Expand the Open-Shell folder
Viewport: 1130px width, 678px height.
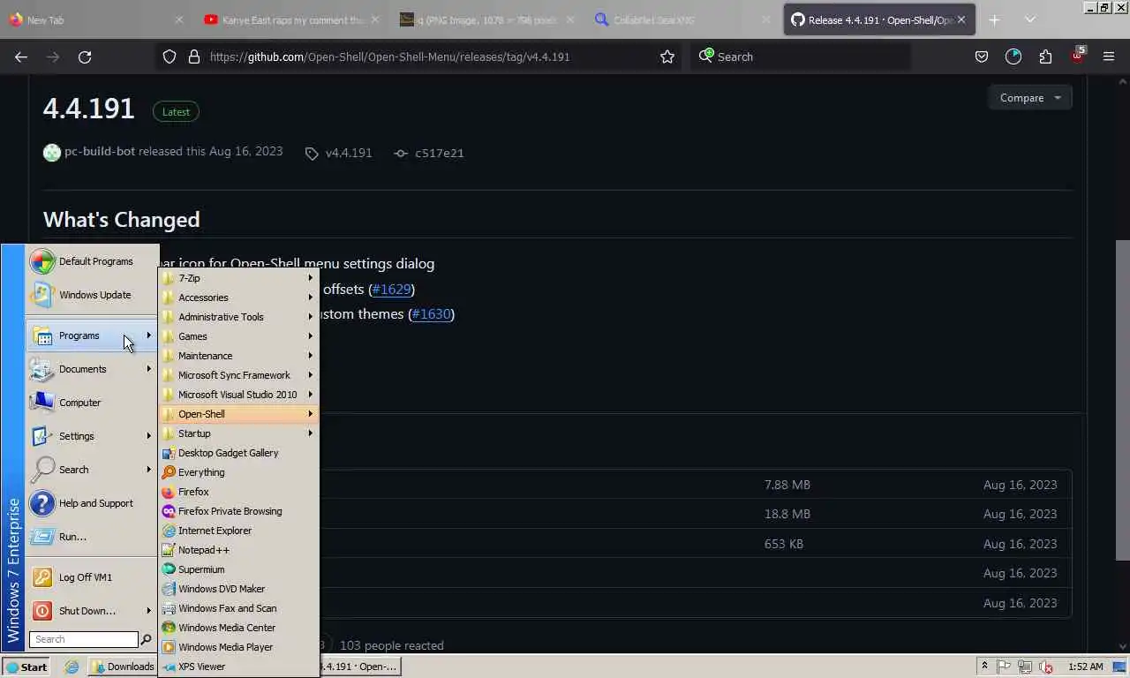pyautogui.click(x=238, y=414)
